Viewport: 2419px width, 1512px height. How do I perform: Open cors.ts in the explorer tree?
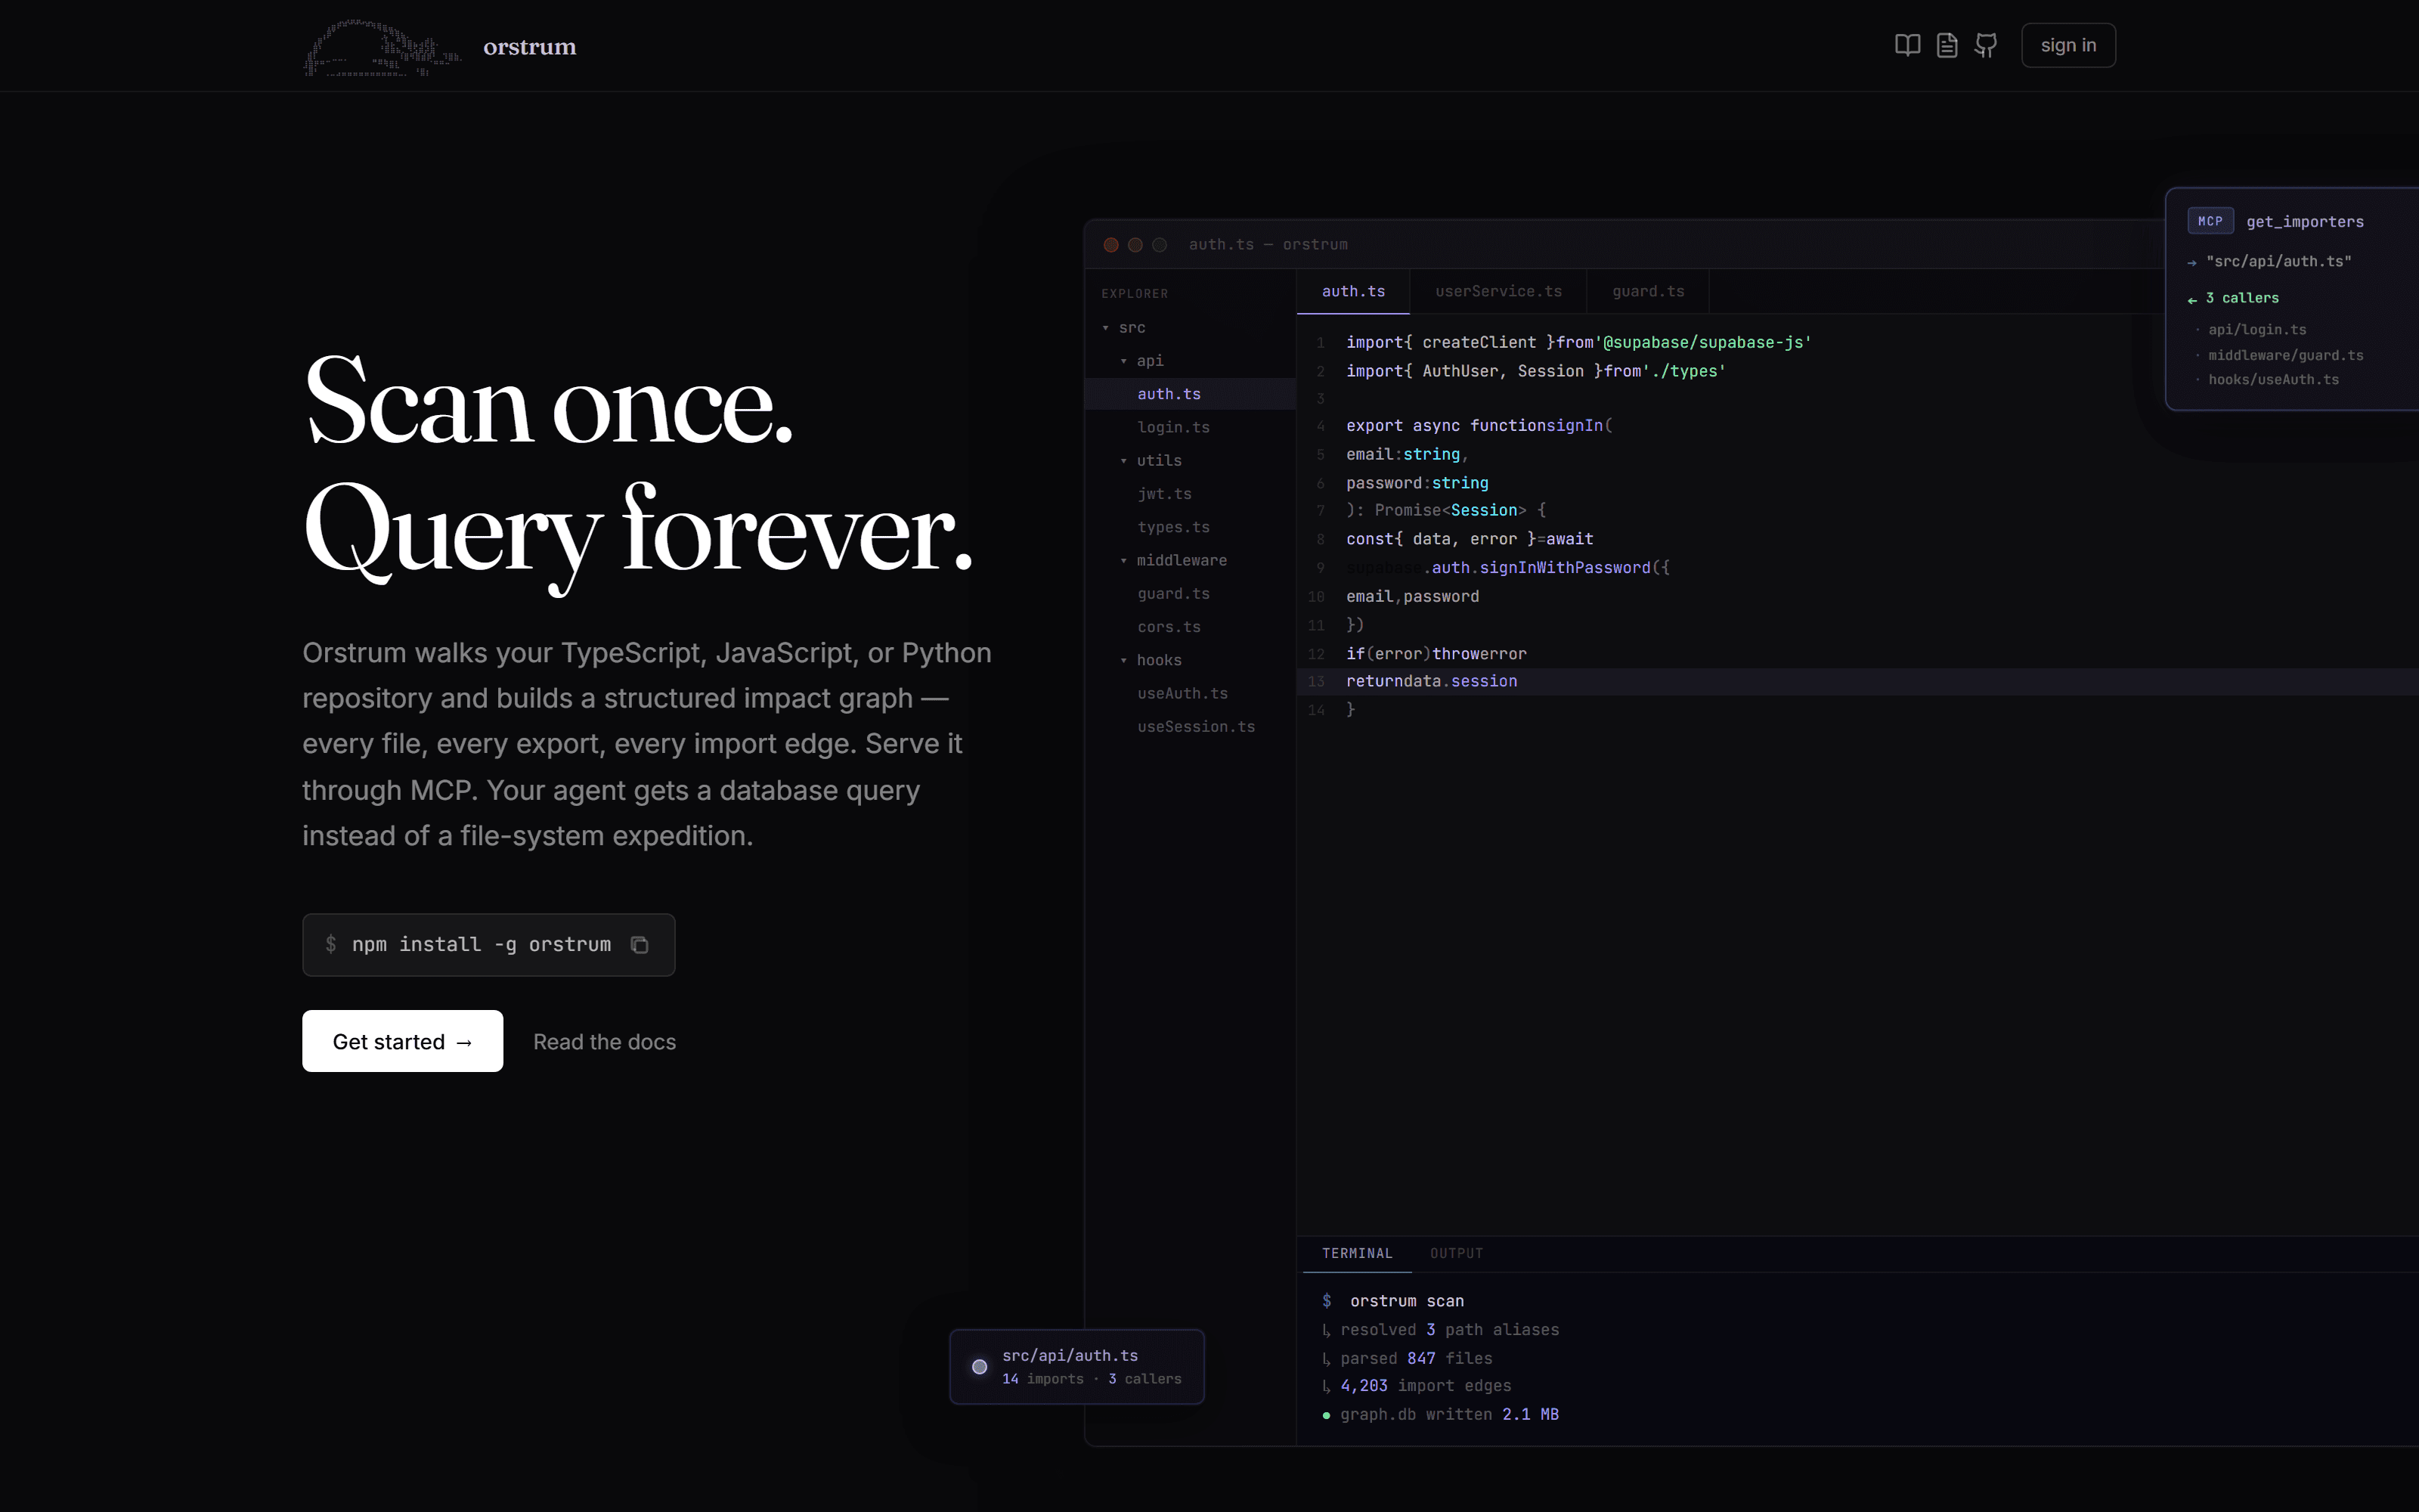pyautogui.click(x=1169, y=627)
